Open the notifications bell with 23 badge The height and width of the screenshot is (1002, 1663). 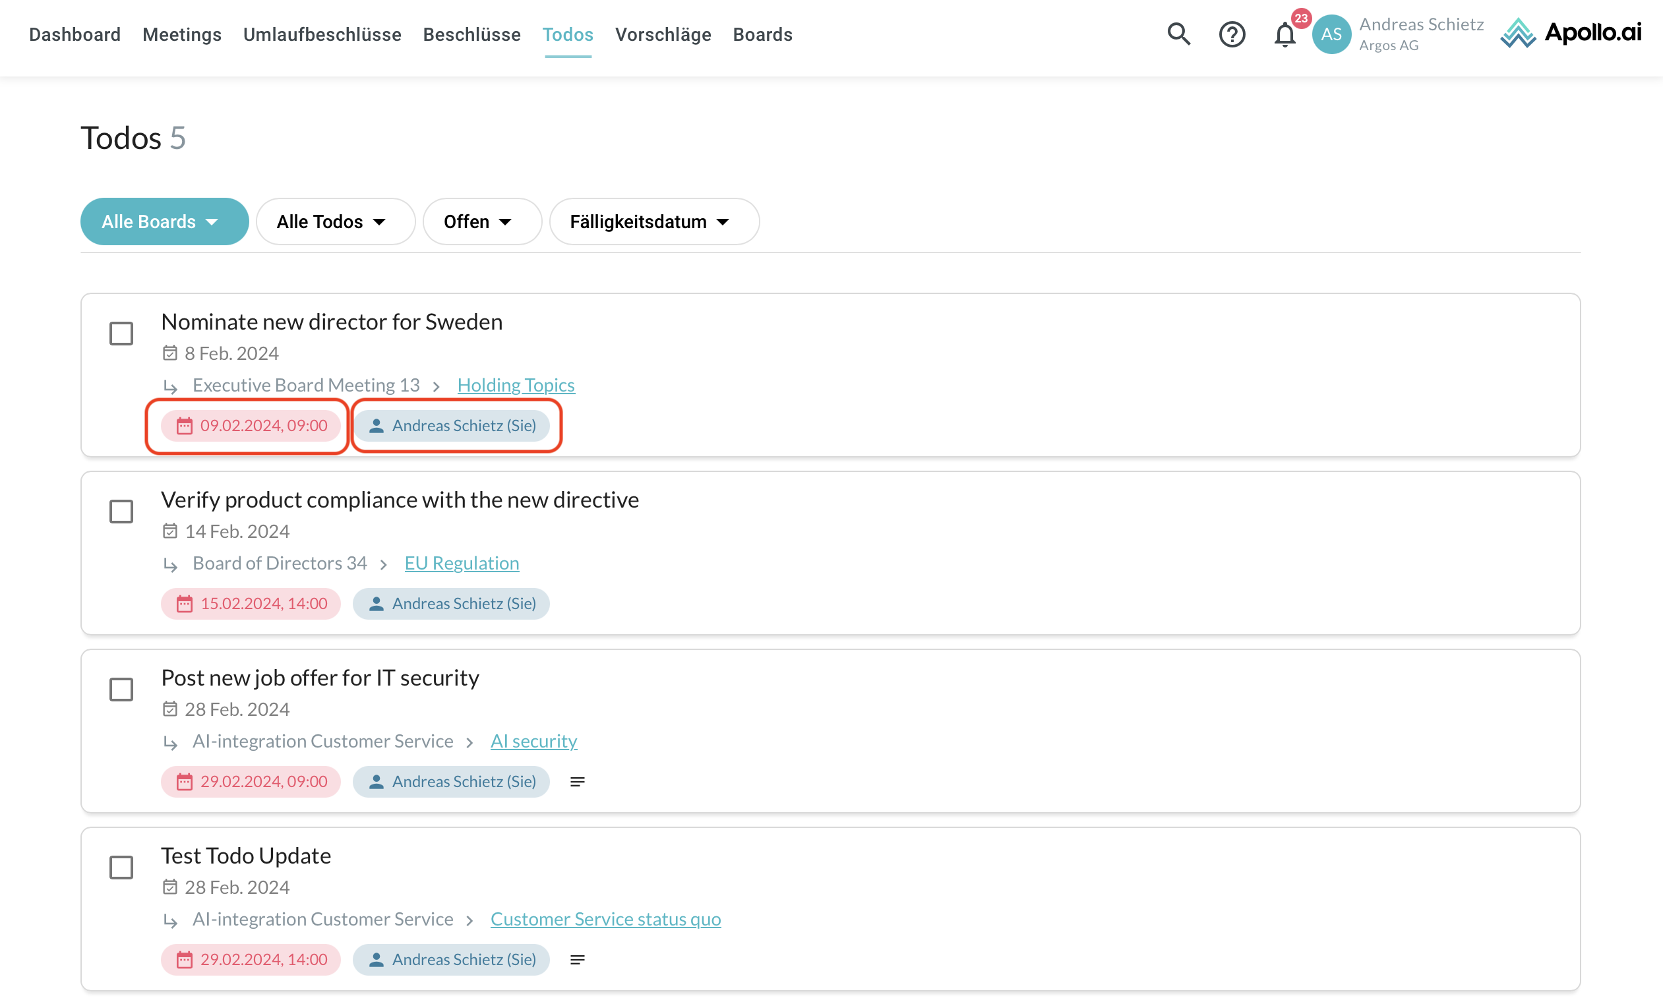1285,34
